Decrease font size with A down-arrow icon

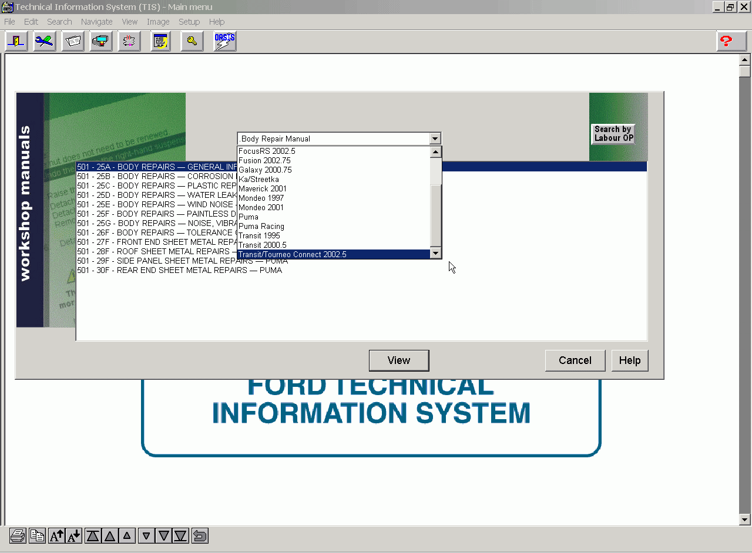click(x=73, y=535)
